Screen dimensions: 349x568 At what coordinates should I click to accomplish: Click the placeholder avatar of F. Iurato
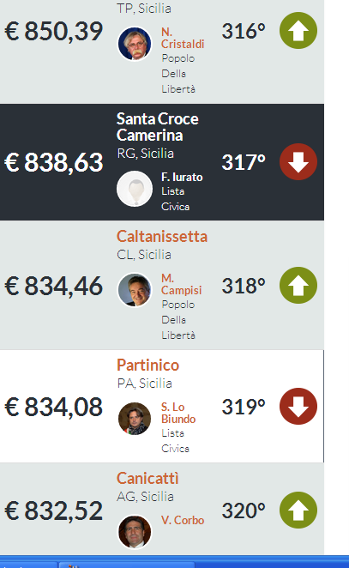pos(135,189)
